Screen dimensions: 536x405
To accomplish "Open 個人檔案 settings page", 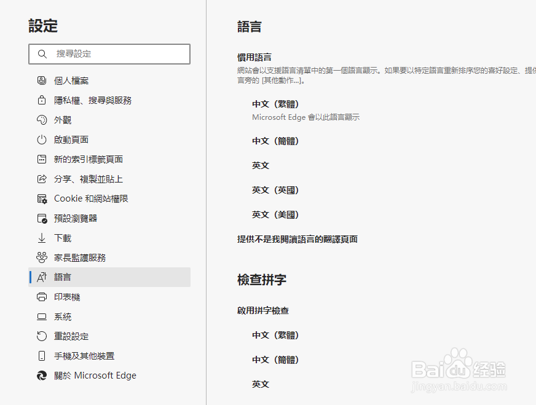I will tap(109, 81).
